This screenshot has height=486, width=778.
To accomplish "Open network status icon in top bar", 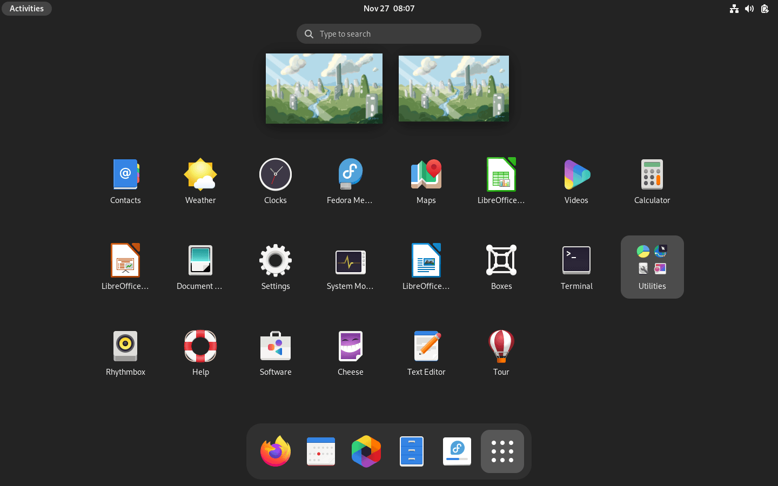I will [734, 9].
